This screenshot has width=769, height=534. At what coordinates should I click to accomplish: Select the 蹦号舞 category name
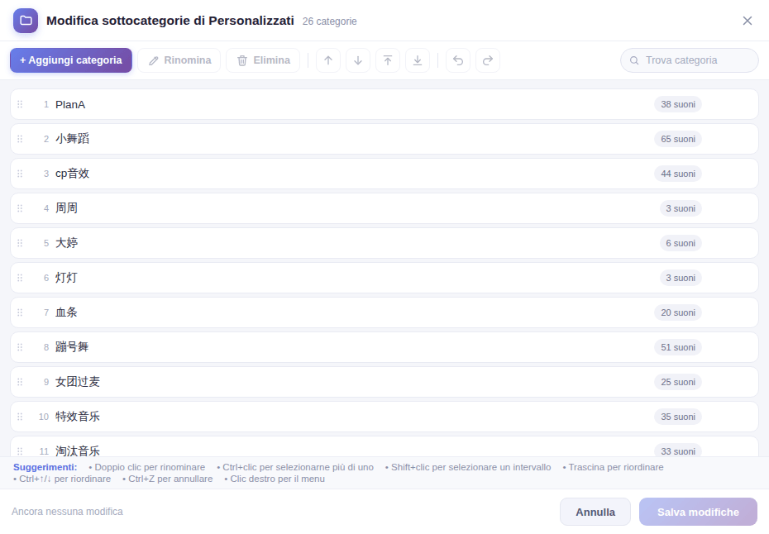tap(72, 347)
